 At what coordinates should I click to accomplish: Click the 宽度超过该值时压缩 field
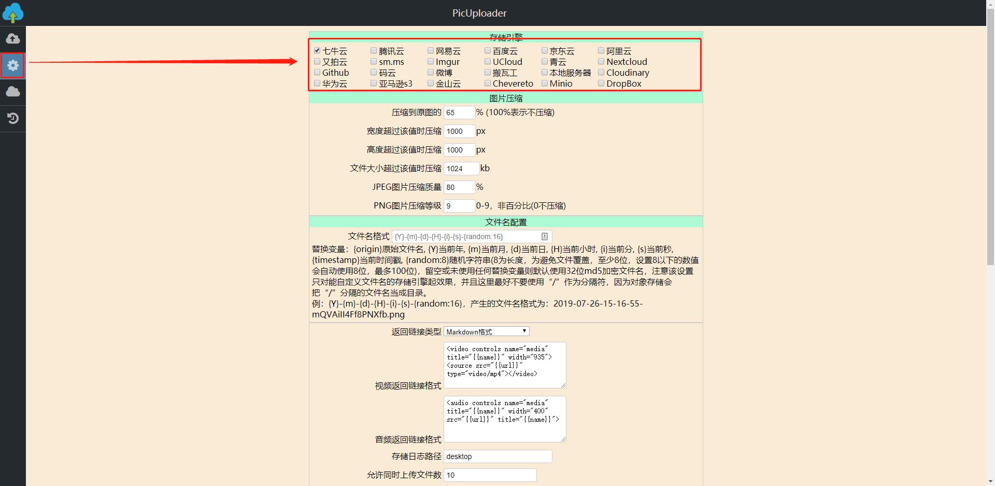[x=459, y=131]
